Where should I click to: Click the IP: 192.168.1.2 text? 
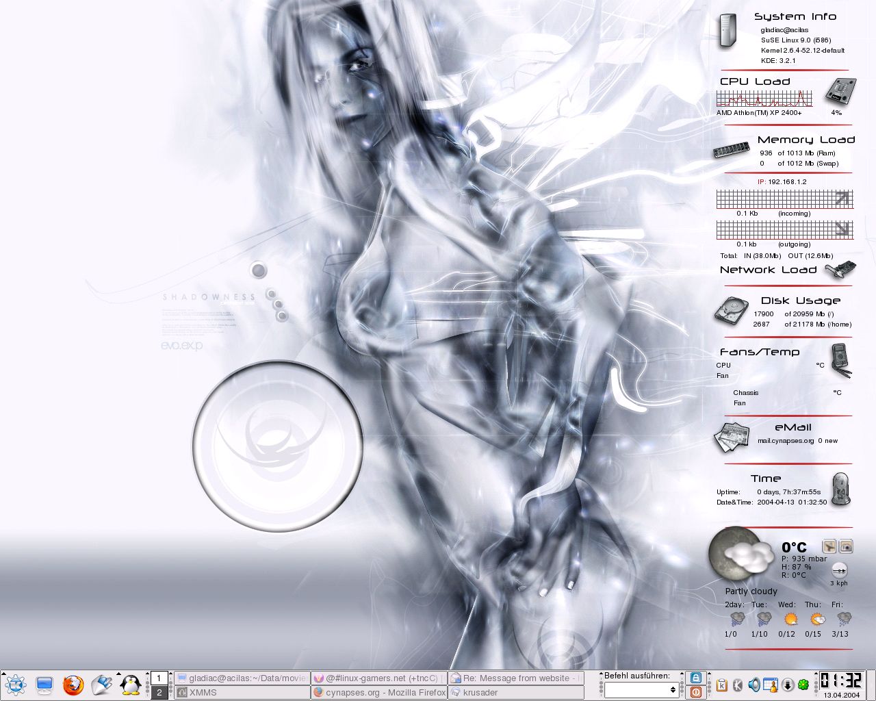[x=782, y=182]
